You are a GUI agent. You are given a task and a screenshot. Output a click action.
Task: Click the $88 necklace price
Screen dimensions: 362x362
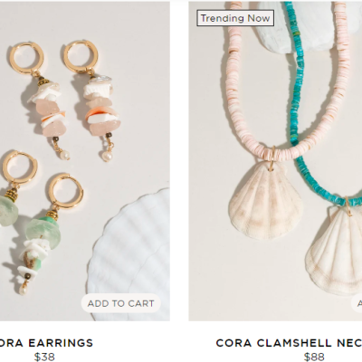314,357
